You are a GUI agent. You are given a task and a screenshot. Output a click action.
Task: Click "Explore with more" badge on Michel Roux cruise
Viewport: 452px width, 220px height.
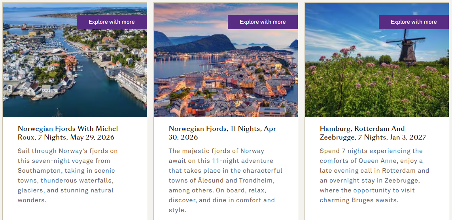(x=112, y=22)
